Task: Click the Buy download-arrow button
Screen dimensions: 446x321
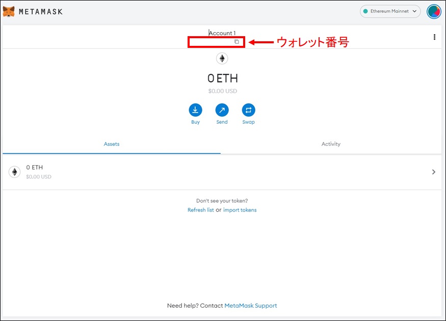Action: (x=195, y=110)
